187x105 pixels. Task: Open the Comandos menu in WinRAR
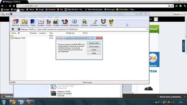pyautogui.click(x=22, y=17)
